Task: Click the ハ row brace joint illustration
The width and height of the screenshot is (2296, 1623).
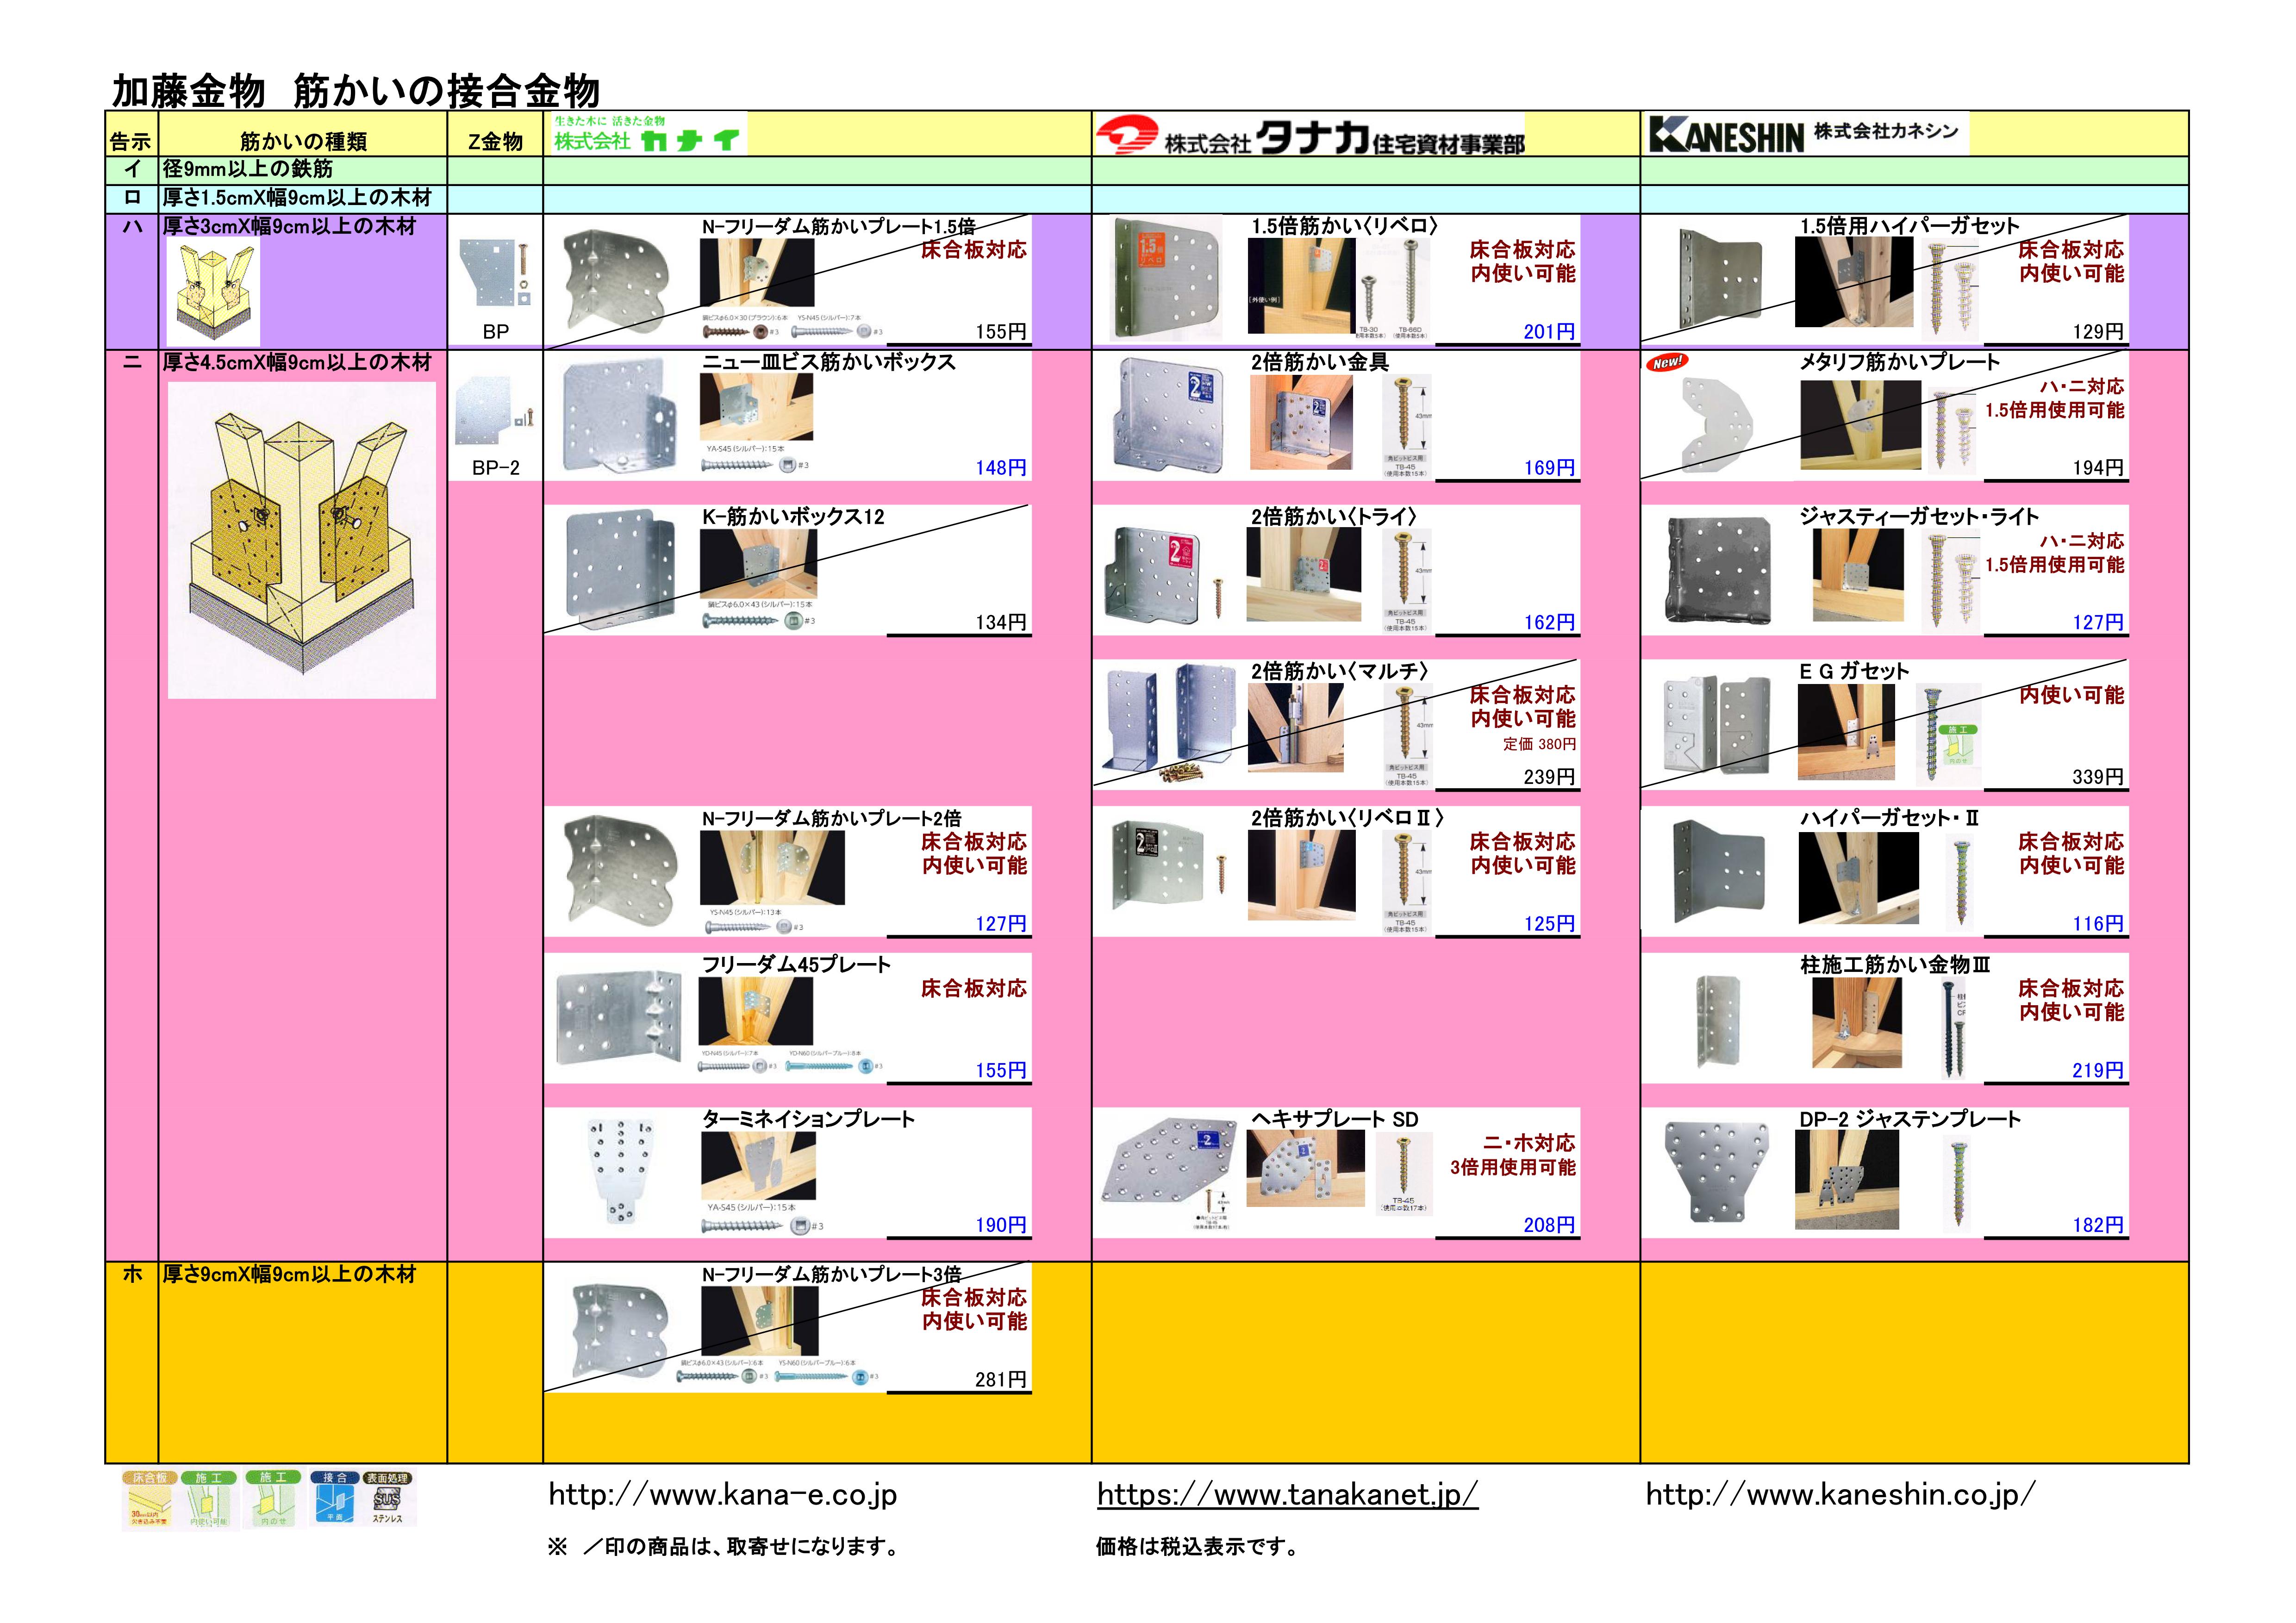Action: tap(213, 291)
